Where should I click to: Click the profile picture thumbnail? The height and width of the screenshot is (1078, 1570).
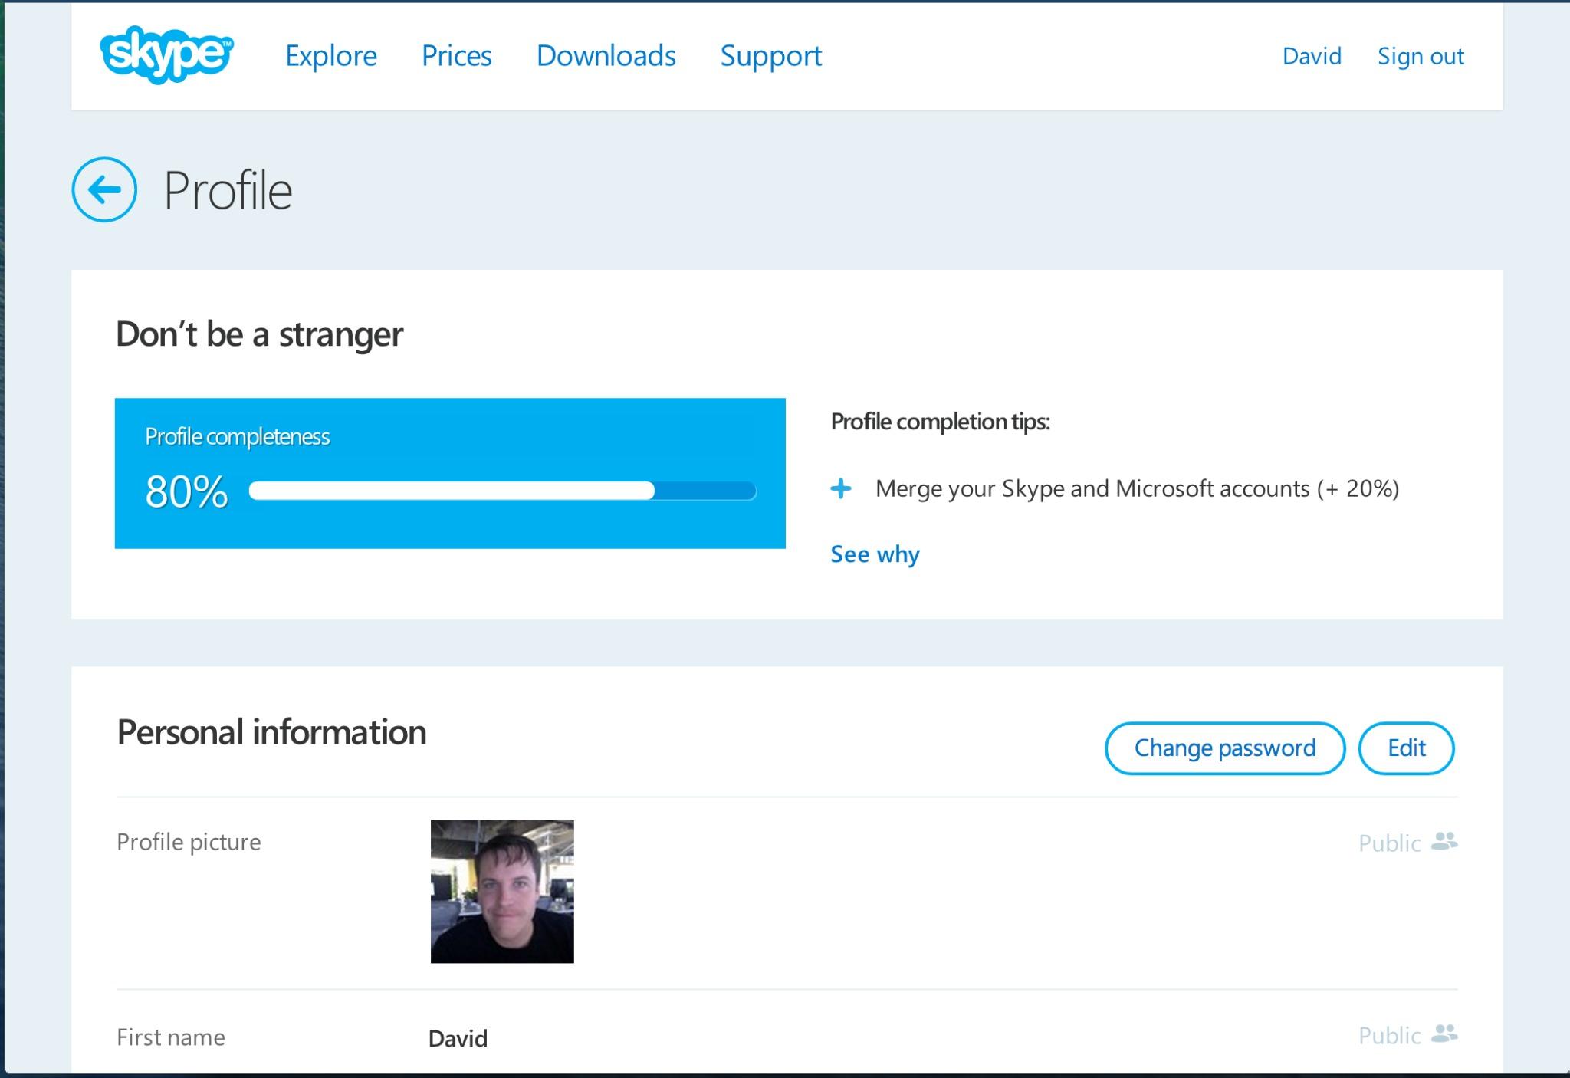pyautogui.click(x=502, y=891)
